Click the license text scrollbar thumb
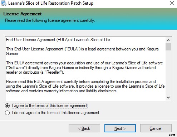 168,47
